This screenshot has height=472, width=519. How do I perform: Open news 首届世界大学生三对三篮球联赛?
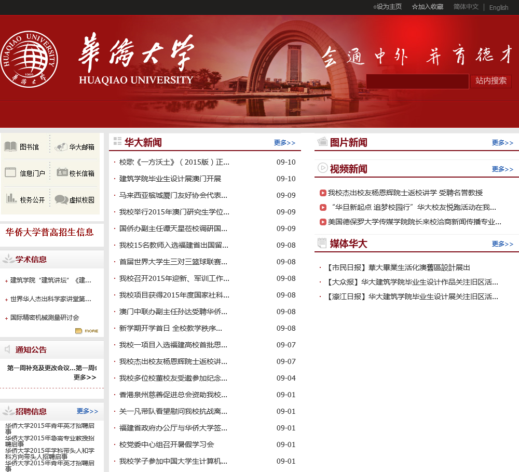point(173,262)
